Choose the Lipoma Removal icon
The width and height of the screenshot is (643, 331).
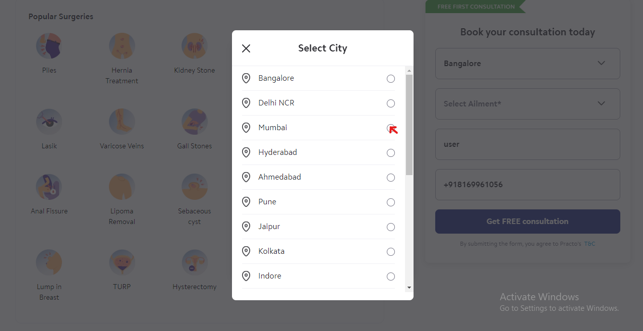tap(122, 187)
